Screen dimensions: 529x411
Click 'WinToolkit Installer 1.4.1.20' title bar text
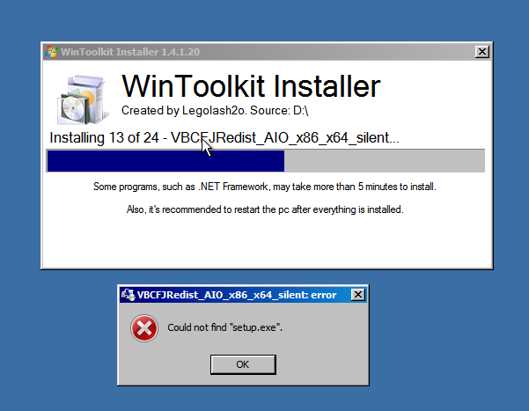pyautogui.click(x=130, y=52)
